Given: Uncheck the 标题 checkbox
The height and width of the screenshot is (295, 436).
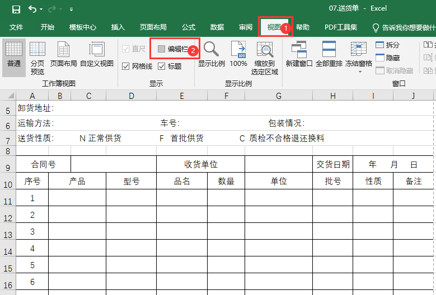Looking at the screenshot, I should 162,66.
